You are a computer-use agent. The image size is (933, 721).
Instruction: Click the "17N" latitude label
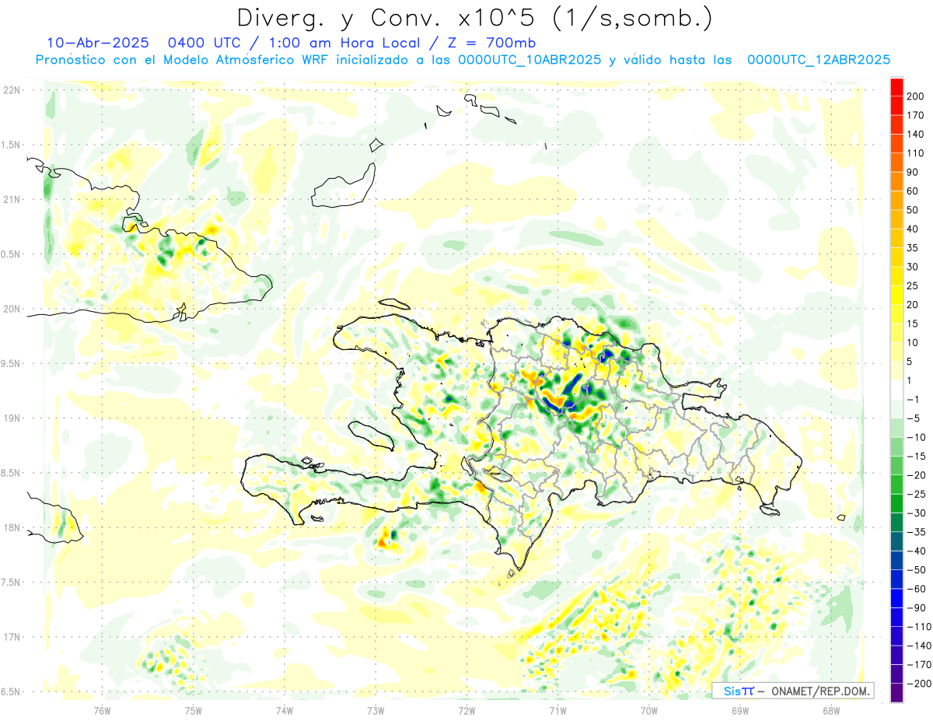(x=11, y=637)
